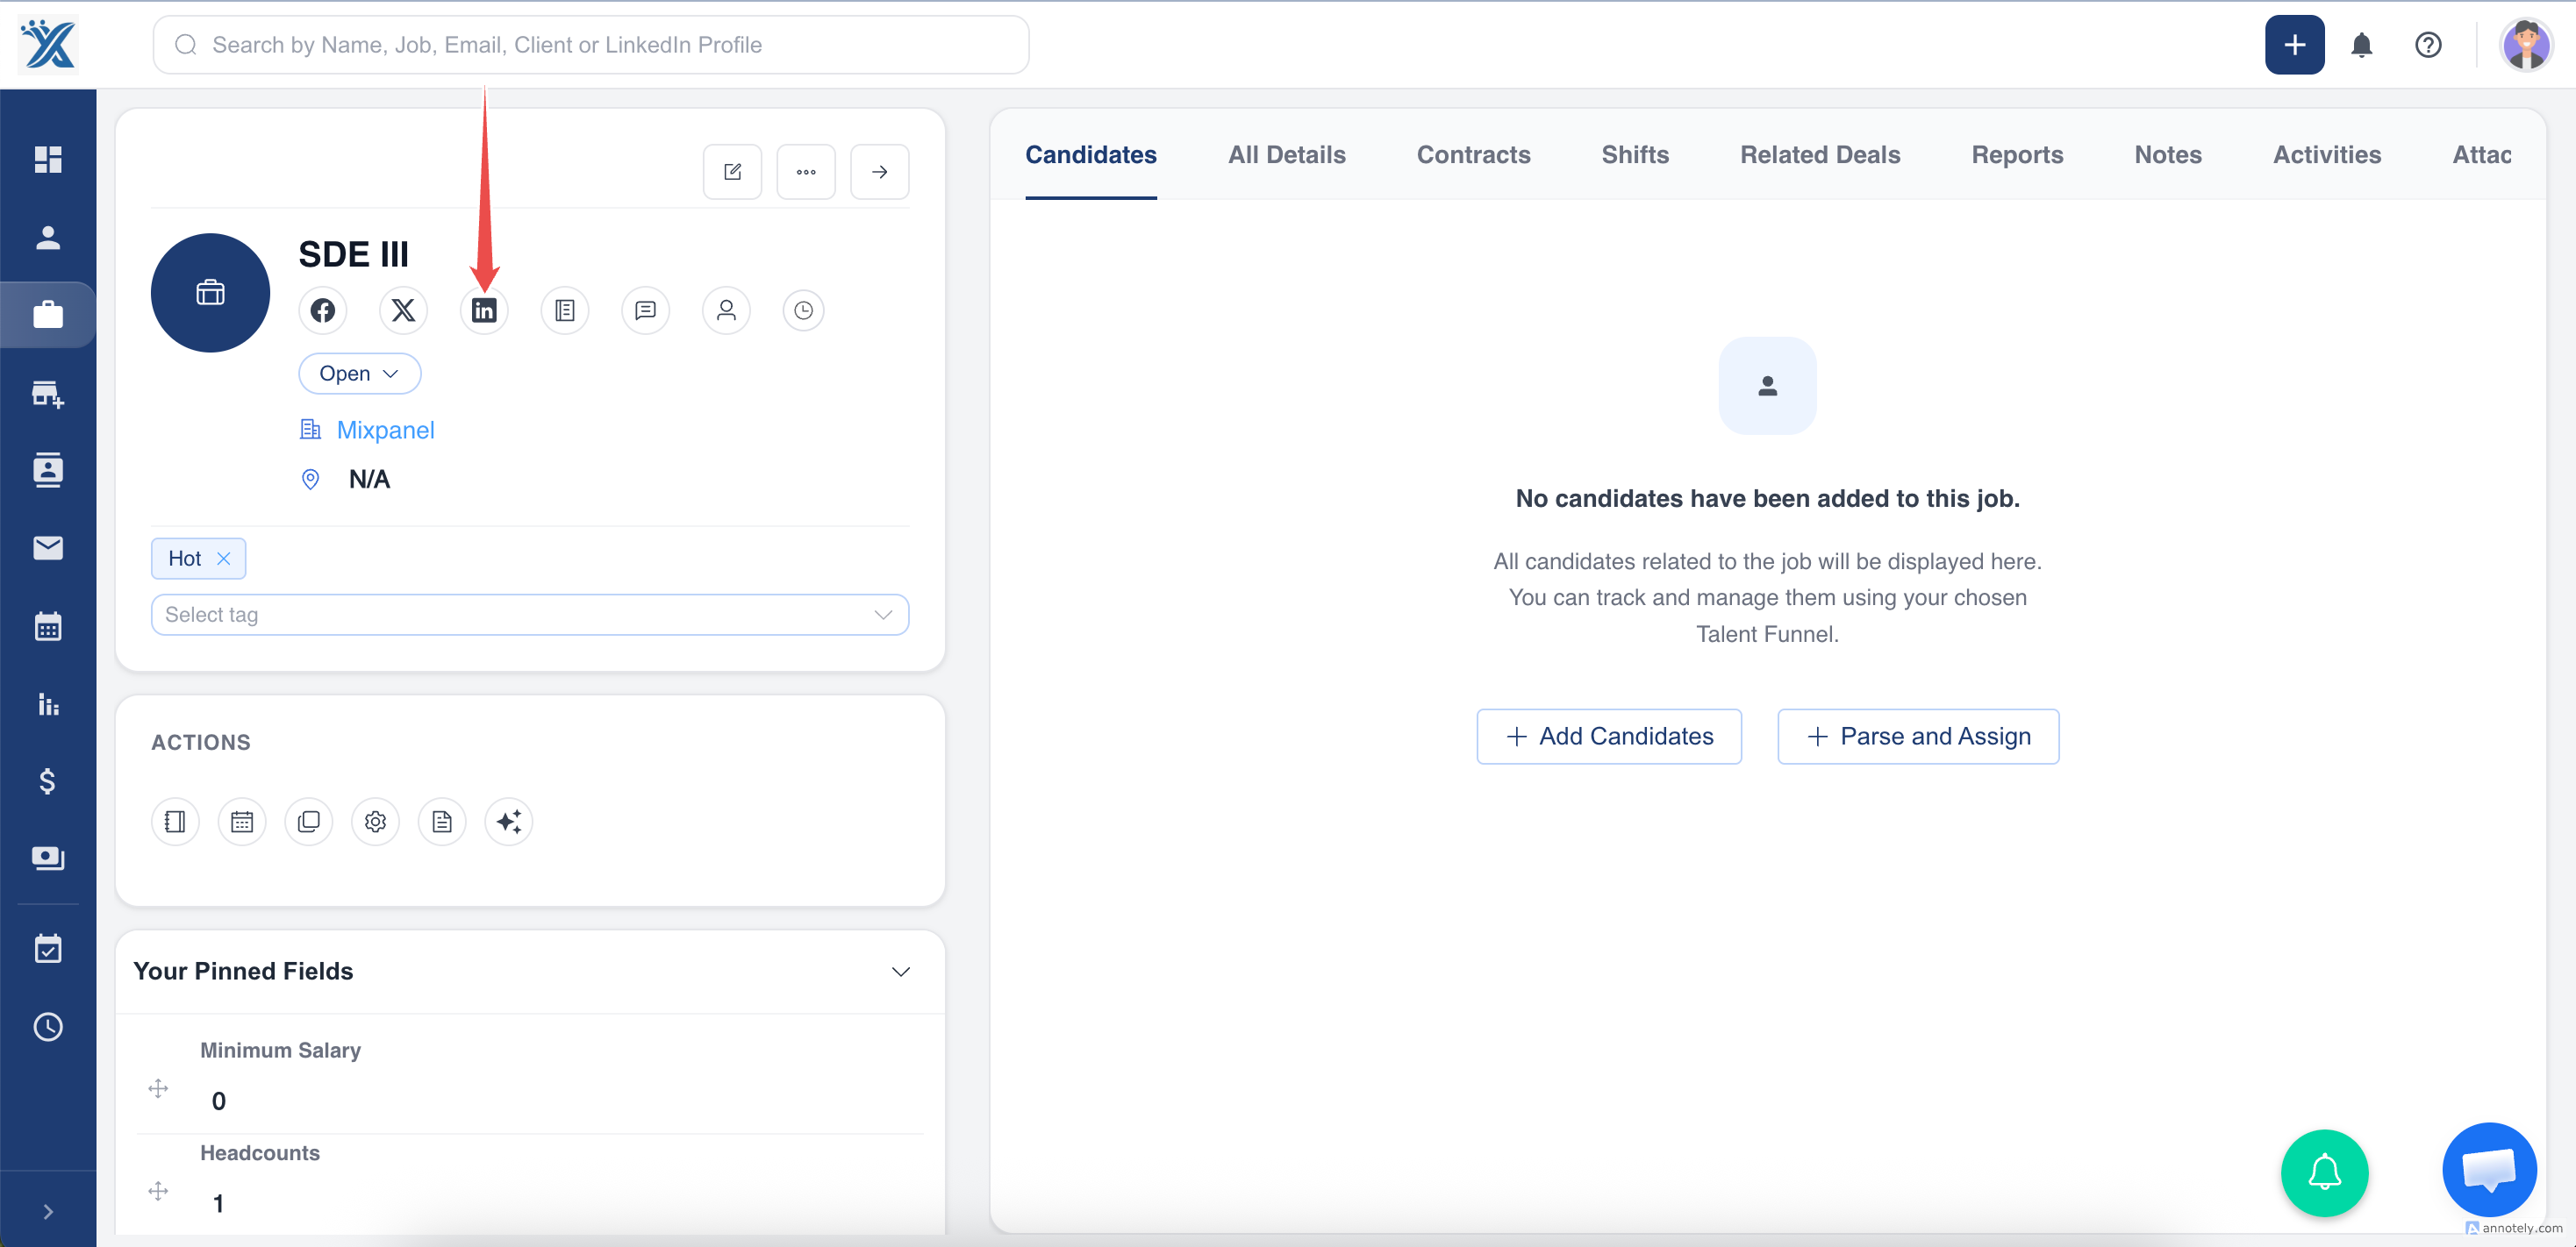This screenshot has width=2576, height=1247.
Task: Open the candidates person icon in sidebar
Action: click(x=48, y=237)
